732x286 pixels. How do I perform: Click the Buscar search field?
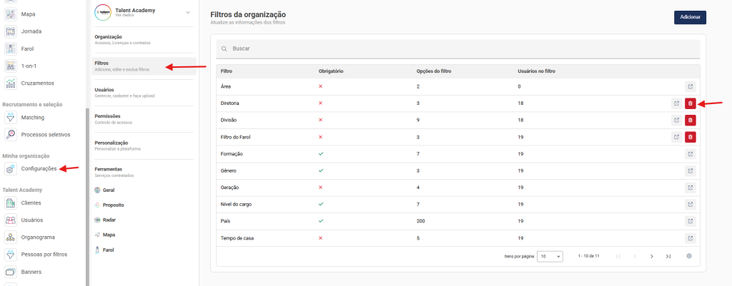coord(457,48)
